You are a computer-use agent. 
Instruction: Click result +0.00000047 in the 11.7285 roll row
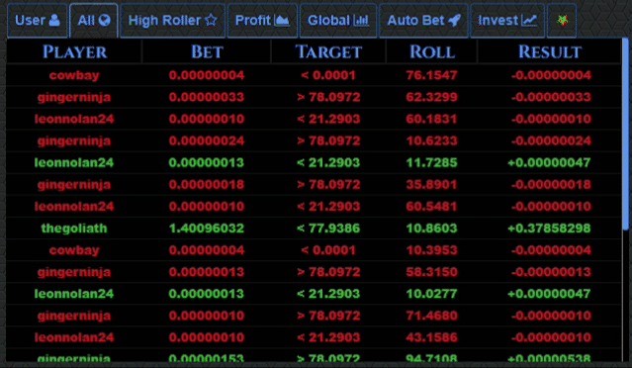click(x=549, y=162)
